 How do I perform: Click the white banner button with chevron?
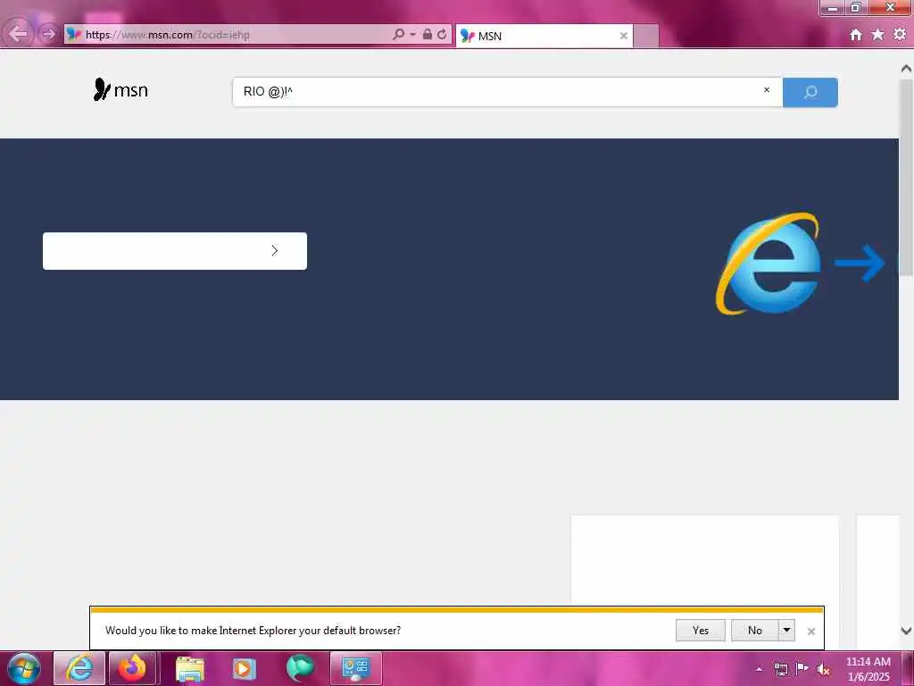coord(175,251)
